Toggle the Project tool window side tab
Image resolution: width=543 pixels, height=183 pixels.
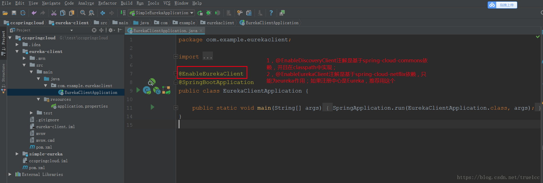[3, 43]
